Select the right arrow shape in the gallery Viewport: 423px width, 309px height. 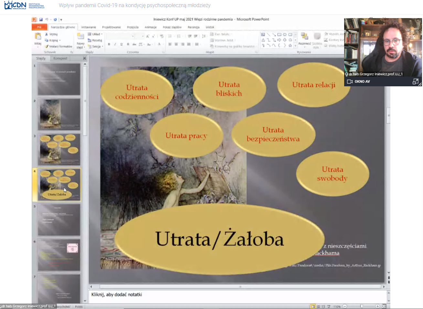pyautogui.click(x=279, y=40)
